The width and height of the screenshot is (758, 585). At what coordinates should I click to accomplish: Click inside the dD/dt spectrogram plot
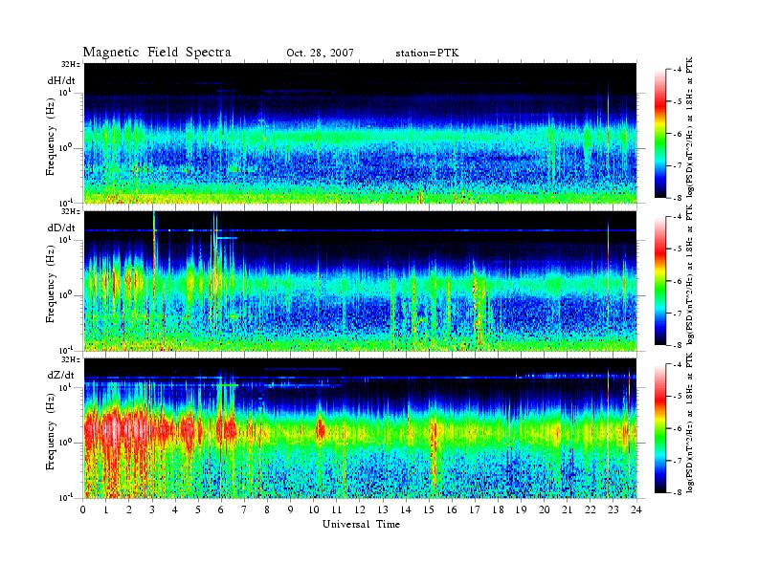pyautogui.click(x=361, y=281)
